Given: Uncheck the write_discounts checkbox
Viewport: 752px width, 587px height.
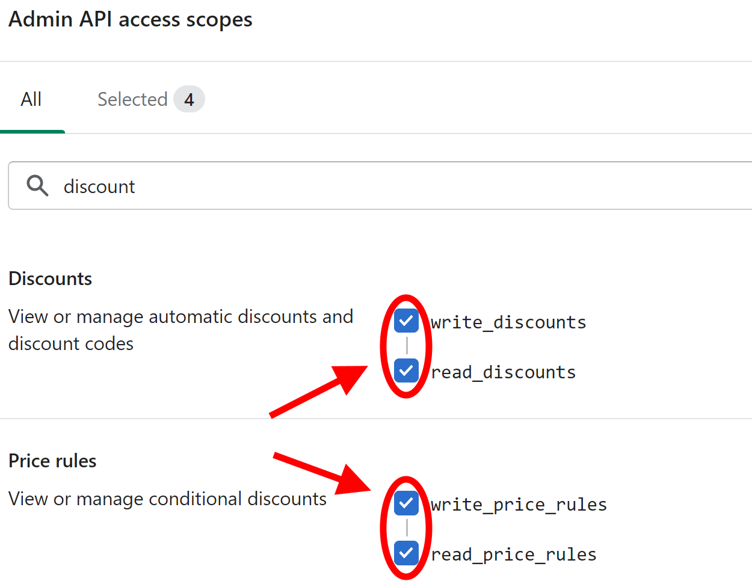Looking at the screenshot, I should point(406,321).
